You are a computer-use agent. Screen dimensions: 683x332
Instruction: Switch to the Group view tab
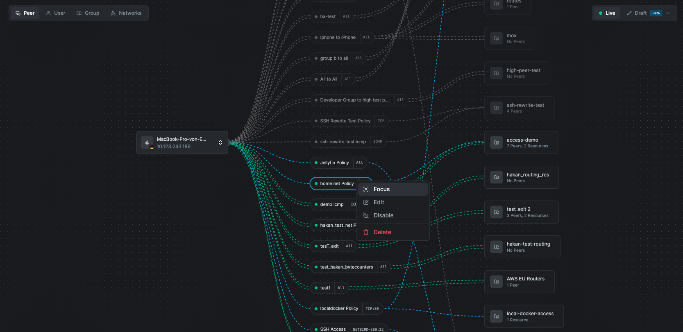tap(88, 13)
